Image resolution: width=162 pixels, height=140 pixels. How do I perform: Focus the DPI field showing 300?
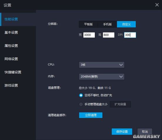pos(130,35)
